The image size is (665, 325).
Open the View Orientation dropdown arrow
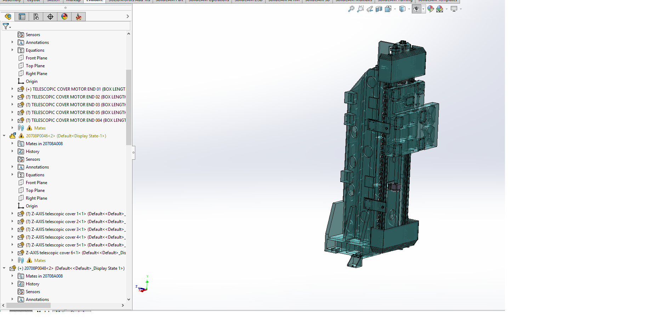[409, 9]
